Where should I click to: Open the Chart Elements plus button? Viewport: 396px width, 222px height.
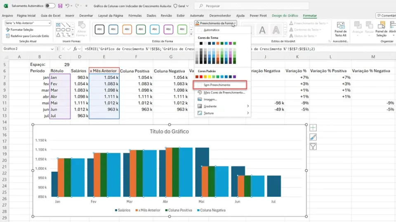tap(313, 128)
